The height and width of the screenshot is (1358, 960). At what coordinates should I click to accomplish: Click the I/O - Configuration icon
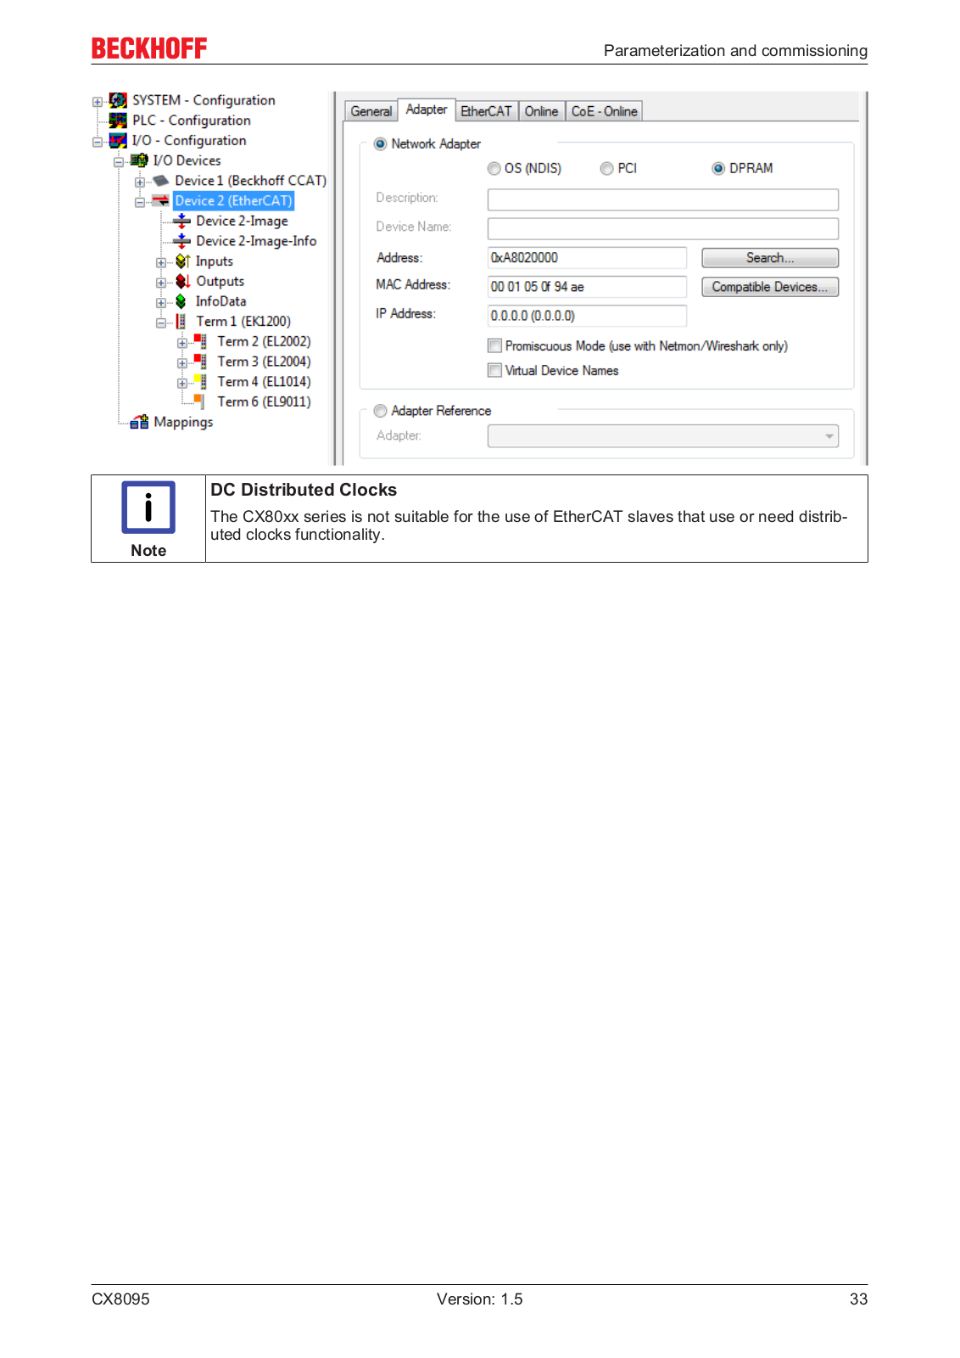118,141
